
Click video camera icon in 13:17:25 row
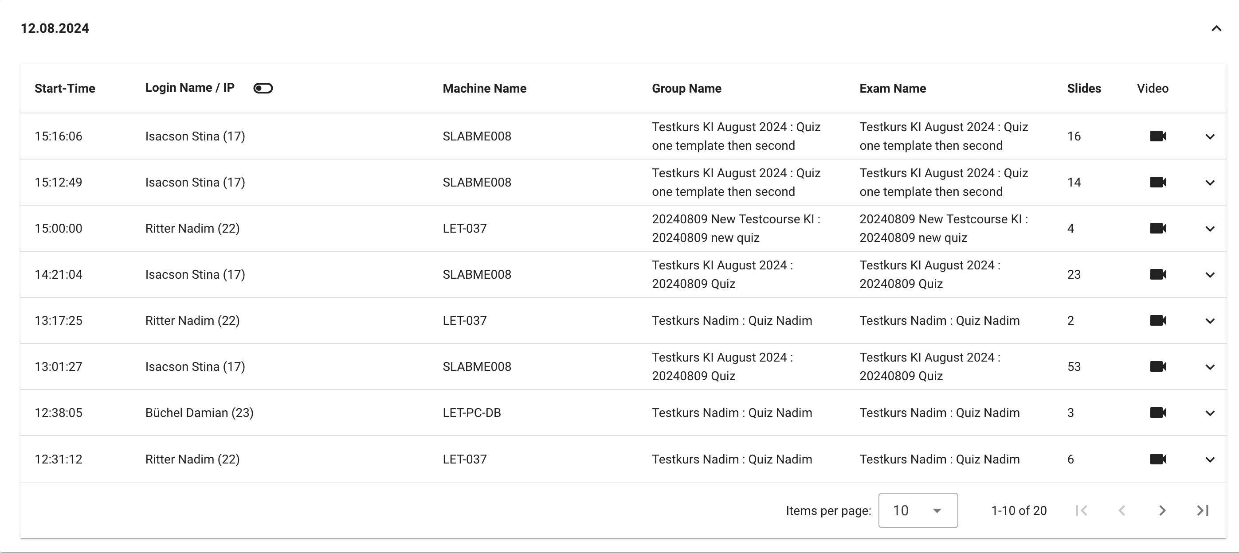[1158, 320]
